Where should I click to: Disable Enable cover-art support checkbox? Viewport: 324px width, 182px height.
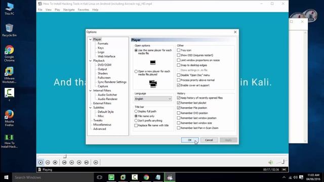(179, 85)
